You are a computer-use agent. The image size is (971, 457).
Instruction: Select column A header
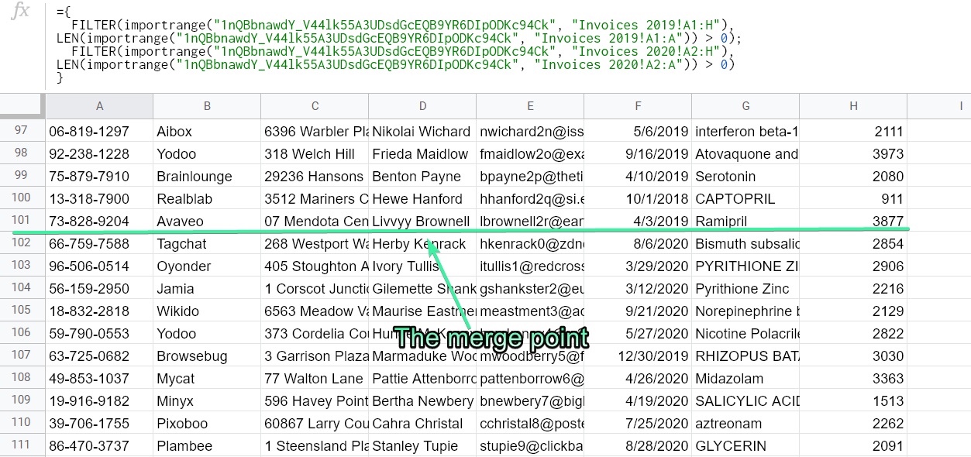[x=99, y=106]
